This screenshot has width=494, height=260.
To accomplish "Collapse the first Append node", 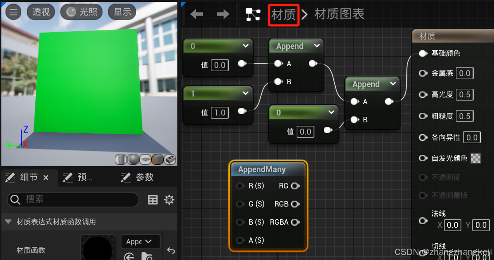I will click(x=317, y=46).
